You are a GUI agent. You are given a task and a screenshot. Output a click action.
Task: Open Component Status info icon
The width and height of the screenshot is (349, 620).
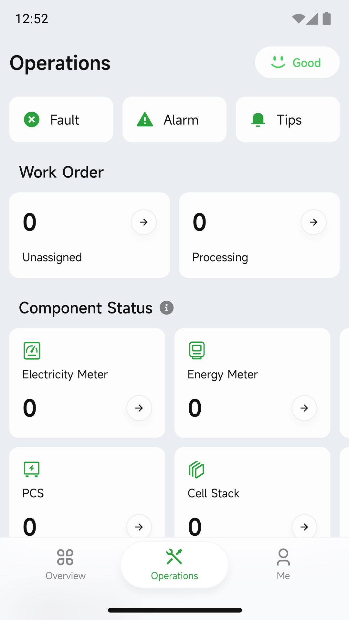(166, 308)
